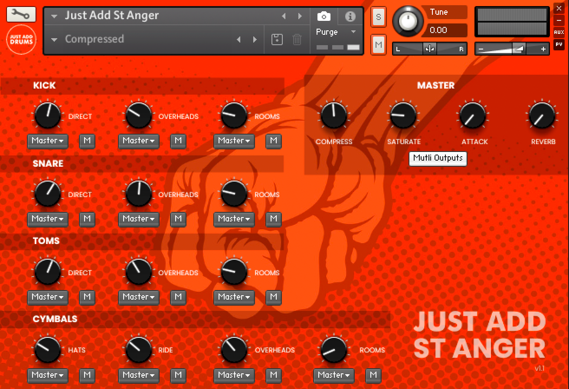This screenshot has height=389, width=569.
Task: Click the AUX button
Action: [559, 32]
